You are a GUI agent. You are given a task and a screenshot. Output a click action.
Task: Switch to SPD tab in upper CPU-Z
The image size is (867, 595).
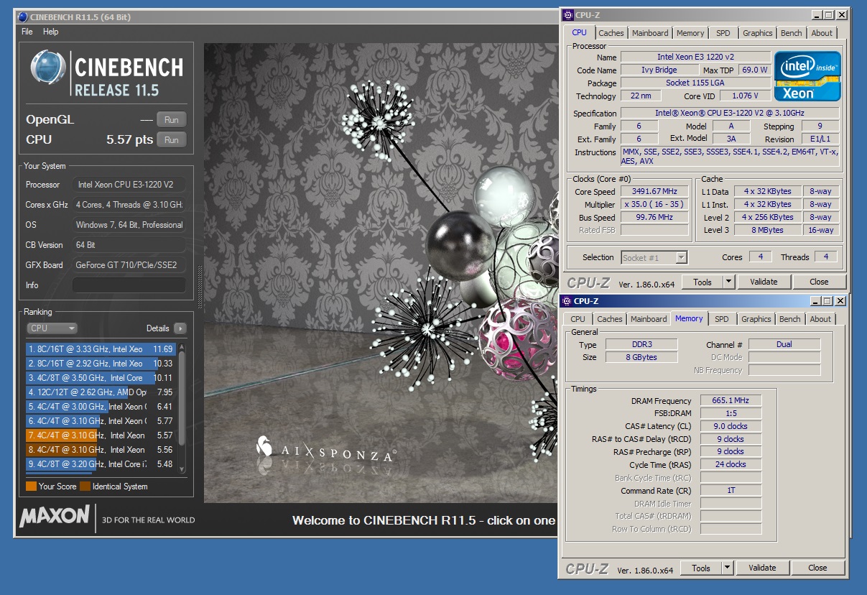pyautogui.click(x=723, y=33)
